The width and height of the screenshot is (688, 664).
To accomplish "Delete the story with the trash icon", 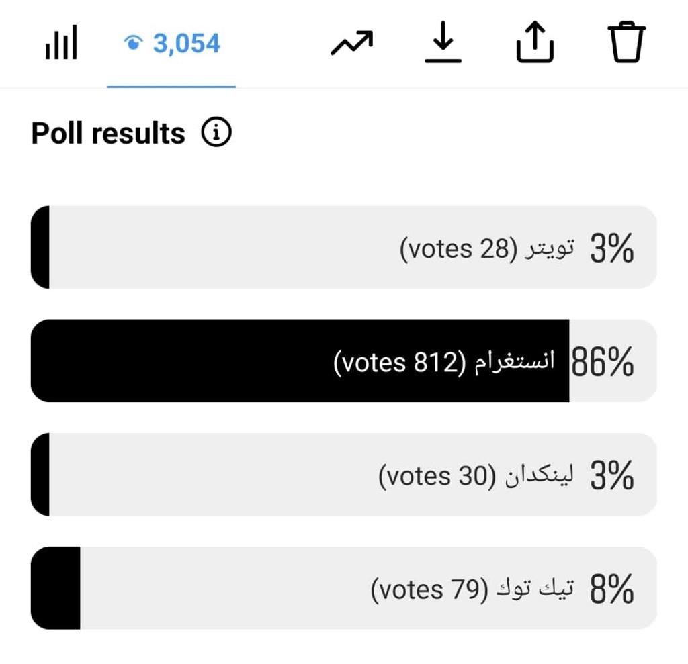I will [627, 42].
